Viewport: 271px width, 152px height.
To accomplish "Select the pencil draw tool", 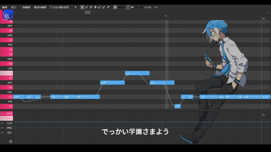I will [87, 7].
